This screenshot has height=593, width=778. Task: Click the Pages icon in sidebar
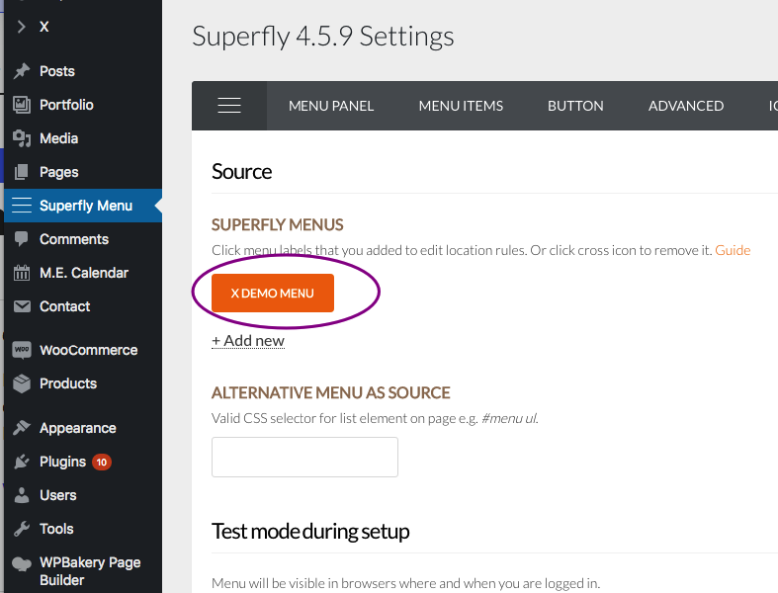[x=22, y=172]
